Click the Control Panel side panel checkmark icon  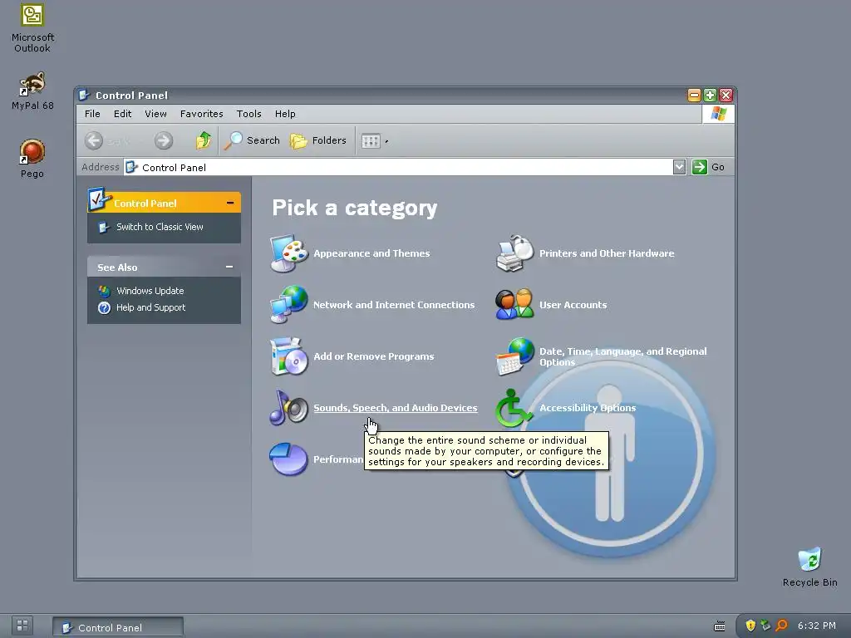(99, 199)
